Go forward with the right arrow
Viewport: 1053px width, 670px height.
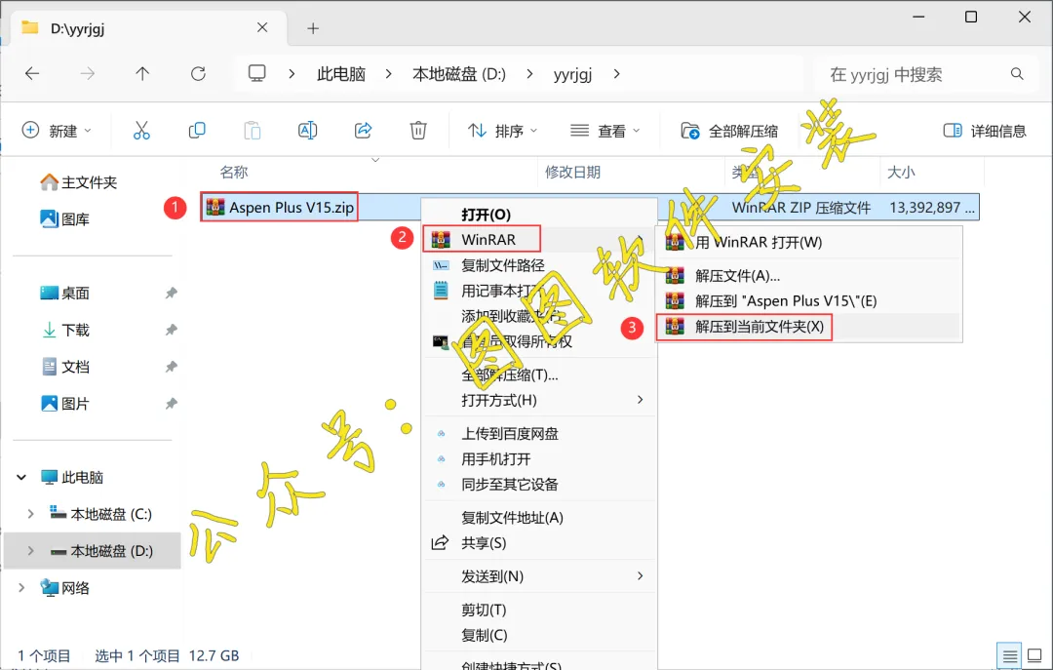point(88,74)
